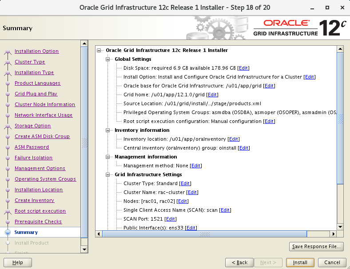This screenshot has height=269, width=350.
Task: Collapse the Inventory information node
Action: coord(108,130)
